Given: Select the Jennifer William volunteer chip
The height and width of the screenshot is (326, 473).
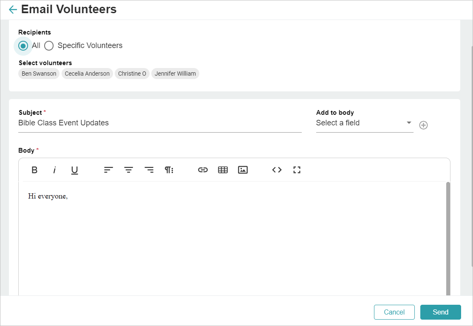Looking at the screenshot, I should [x=175, y=74].
